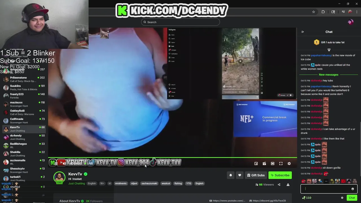Insert the red lips quick emote
Screen dimensions: 361x203
[x=303, y=181]
